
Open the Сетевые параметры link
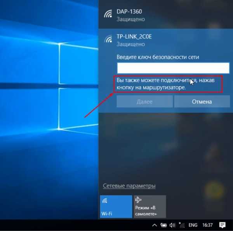tap(129, 186)
